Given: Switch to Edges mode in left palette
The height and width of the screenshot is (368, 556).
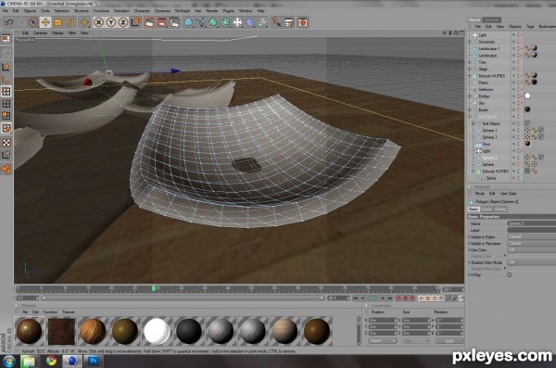Looking at the screenshot, I should pos(6,104).
